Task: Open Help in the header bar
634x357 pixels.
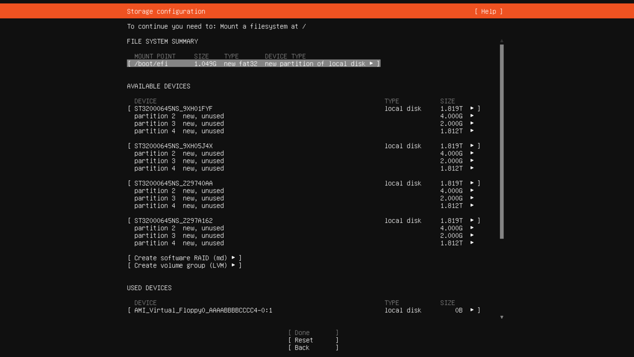Action: (x=488, y=11)
